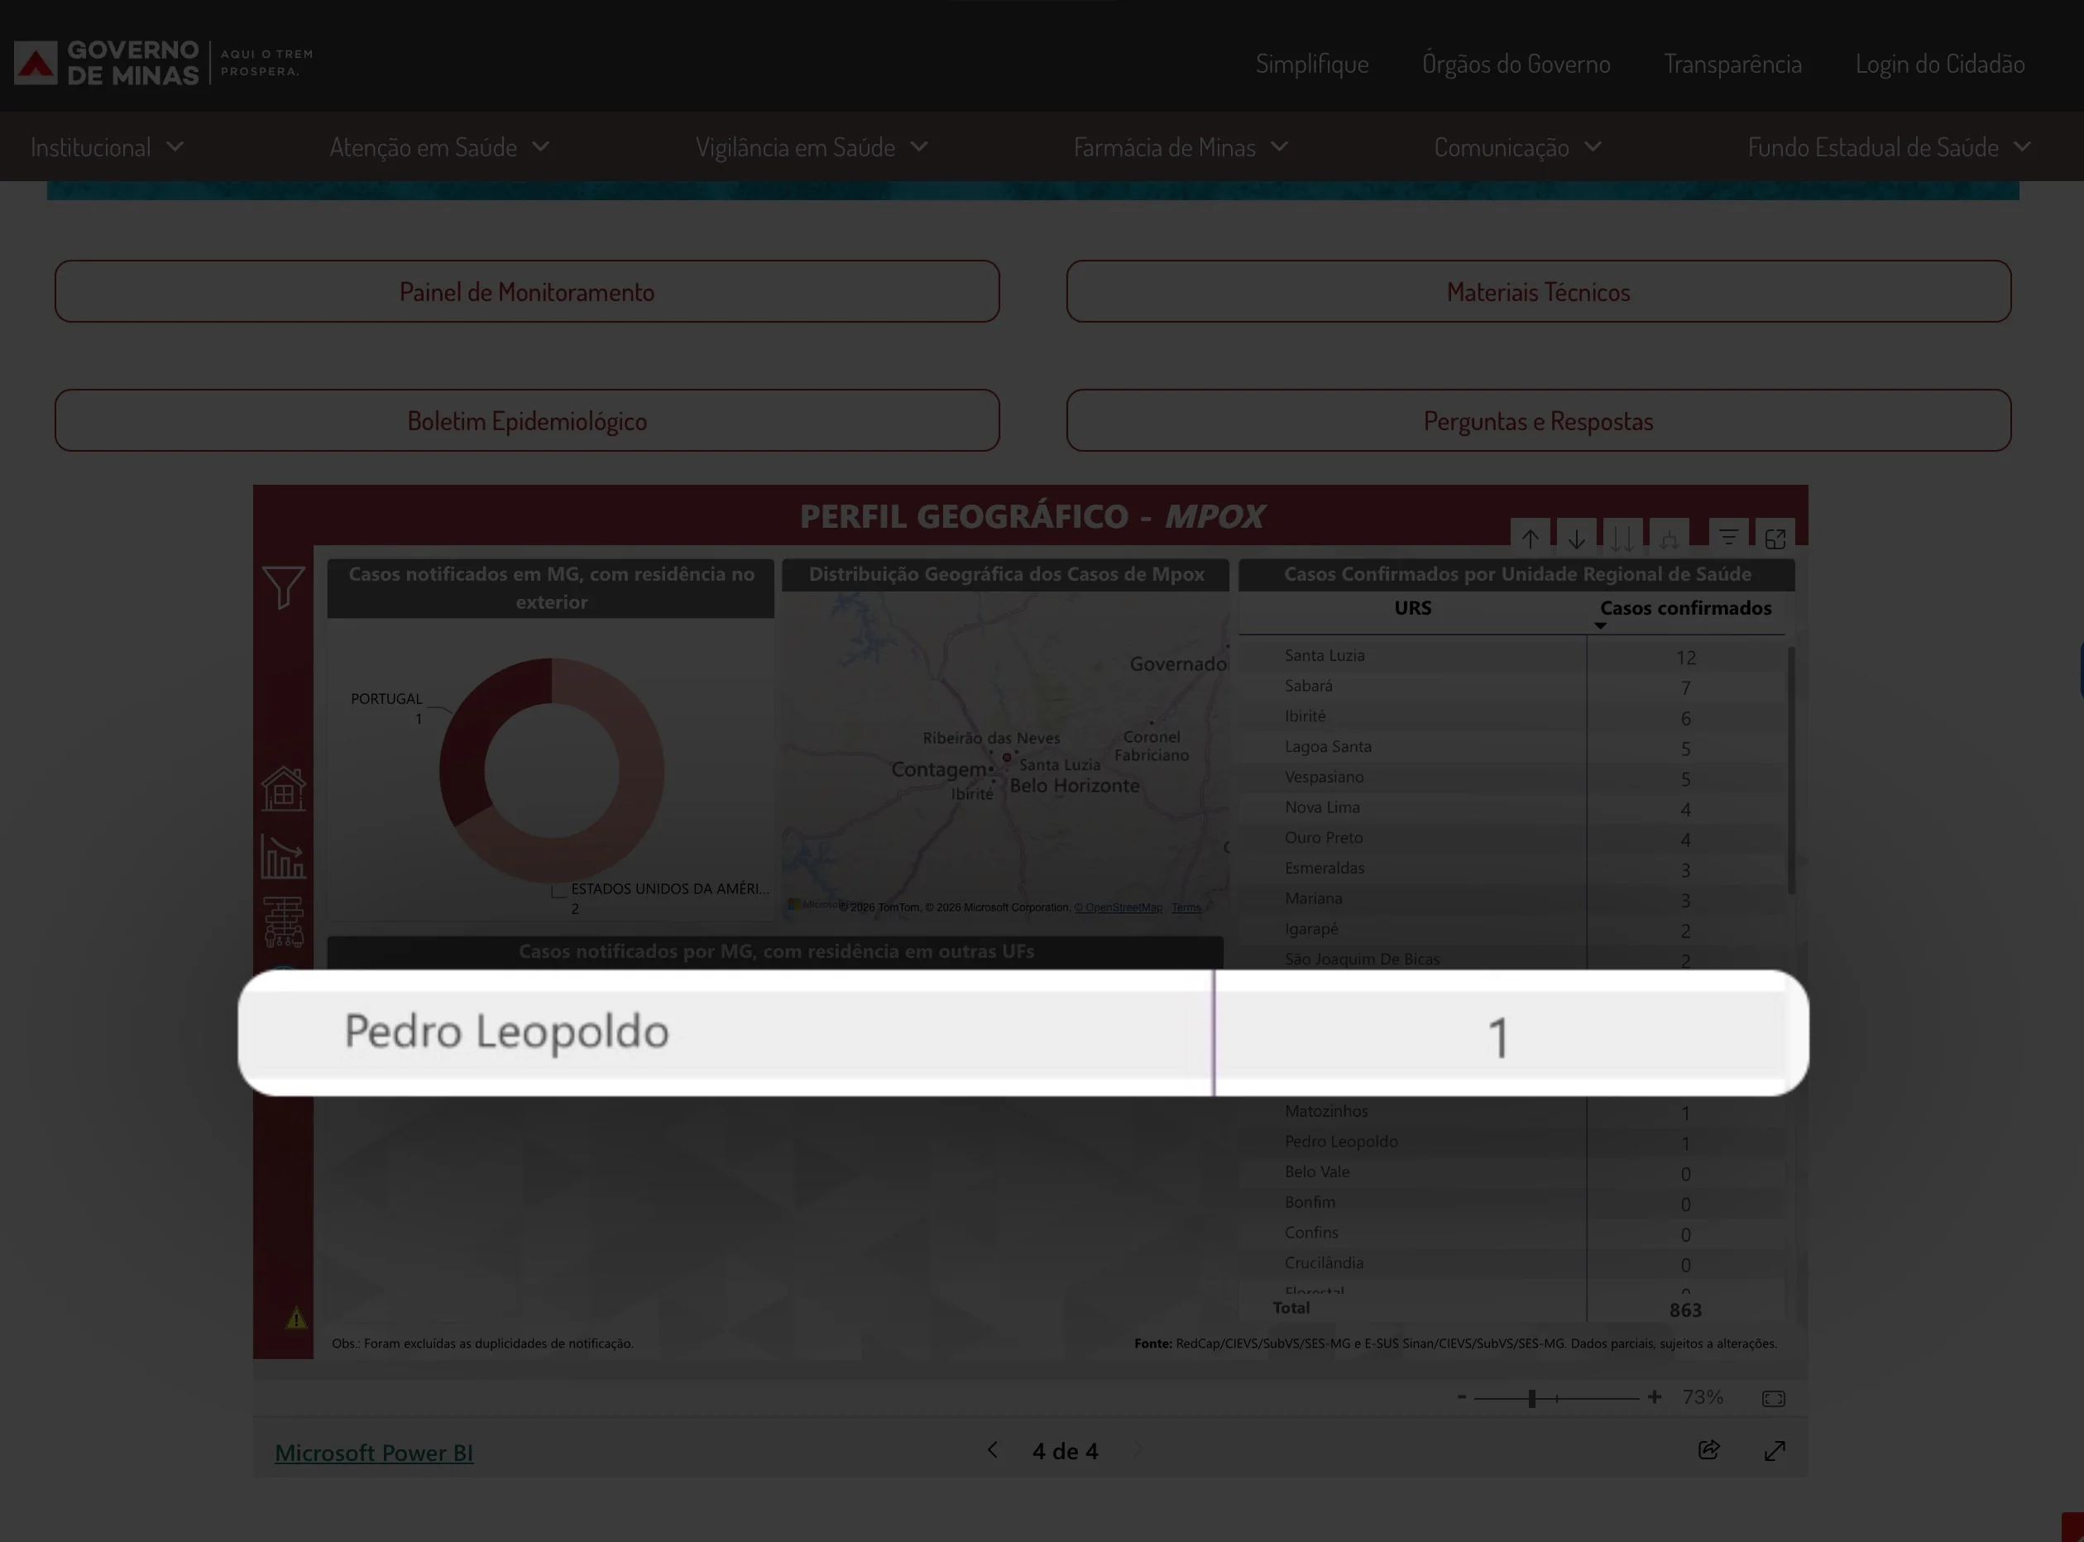Expand the Institucional dropdown menu
Viewport: 2084px width, 1542px height.
[x=107, y=147]
